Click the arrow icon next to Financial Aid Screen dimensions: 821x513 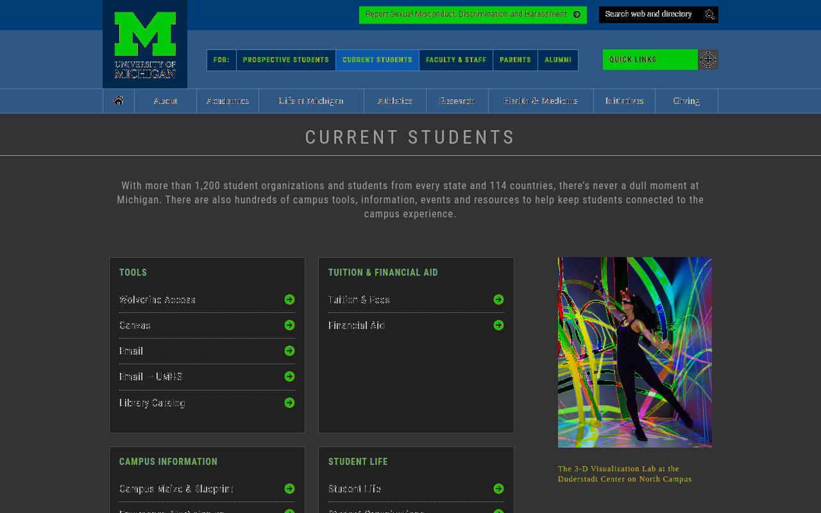[x=499, y=325]
